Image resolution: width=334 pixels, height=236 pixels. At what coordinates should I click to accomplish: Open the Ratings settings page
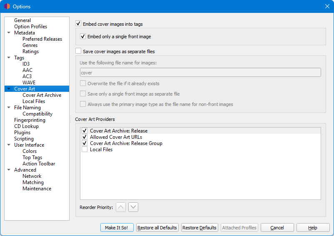[x=30, y=52]
